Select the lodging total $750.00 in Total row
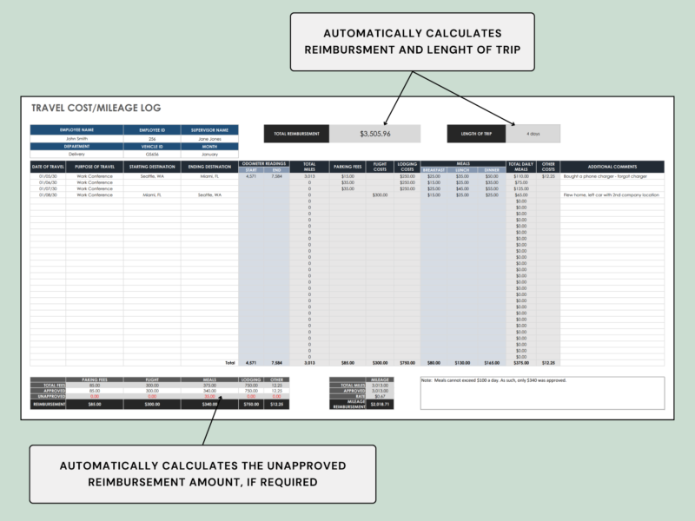695x521 pixels. [x=407, y=363]
